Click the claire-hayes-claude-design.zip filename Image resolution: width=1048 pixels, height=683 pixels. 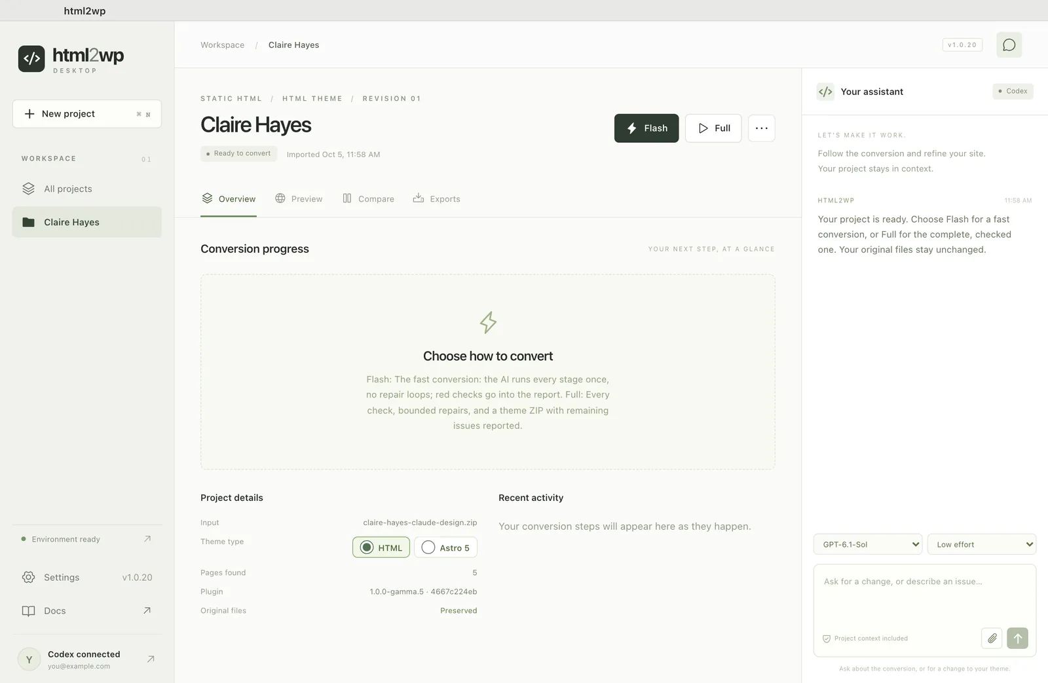point(420,523)
